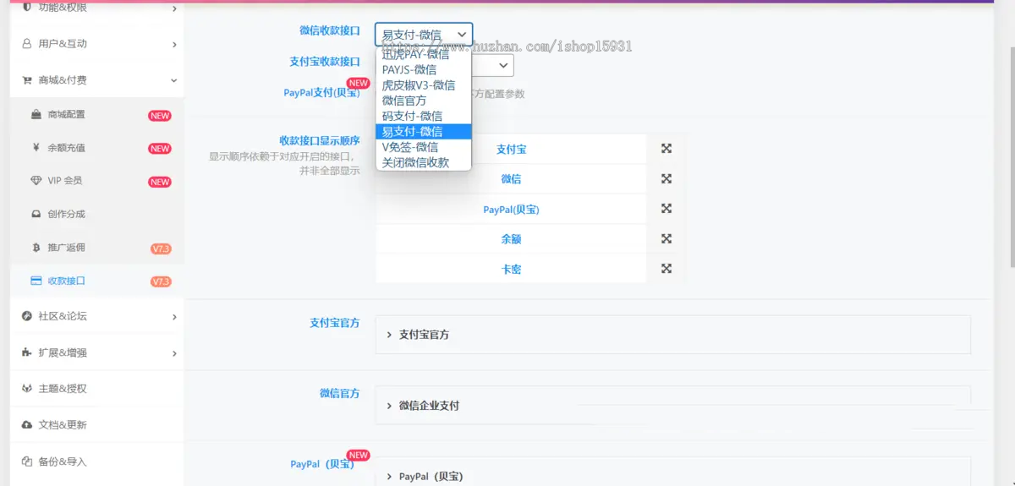Click the 卡密 sort order item
This screenshot has height=486, width=1015.
click(x=511, y=269)
